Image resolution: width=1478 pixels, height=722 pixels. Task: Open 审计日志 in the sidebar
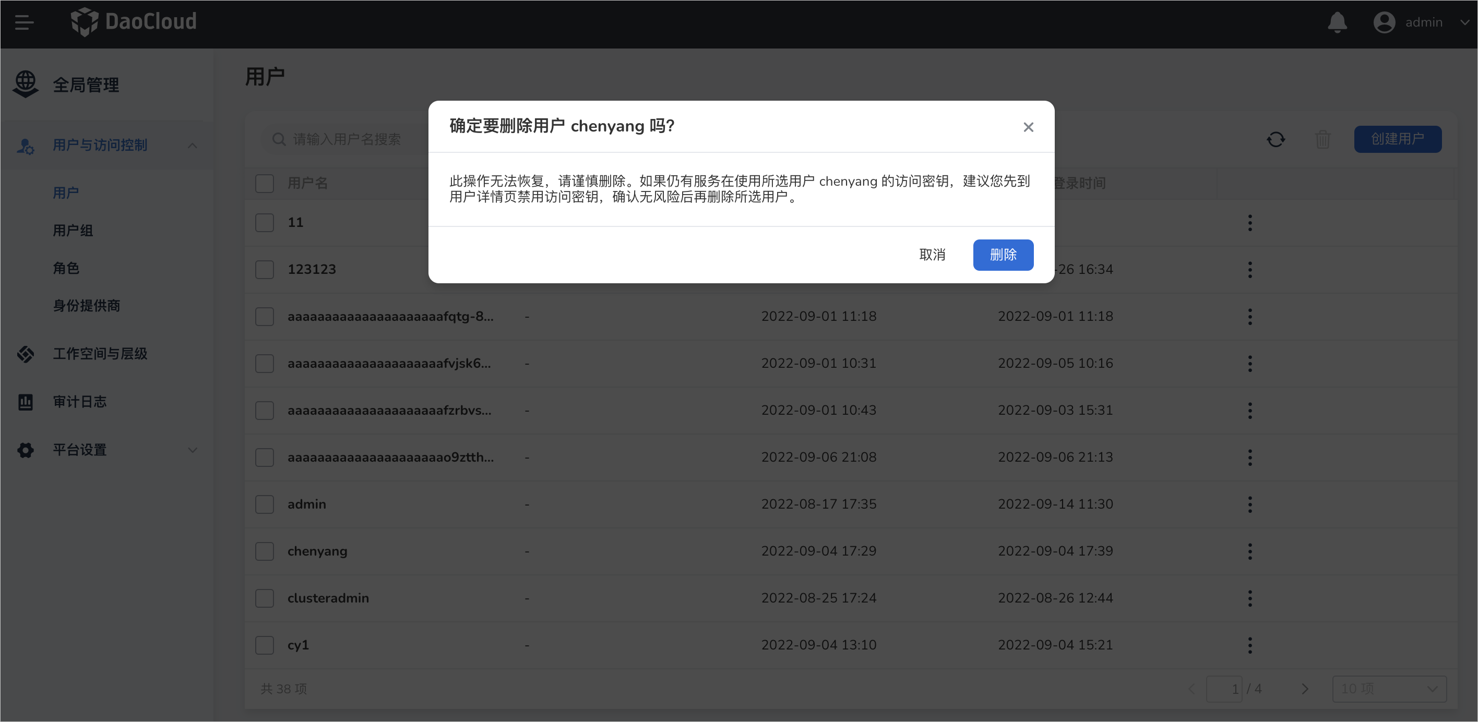tap(80, 402)
